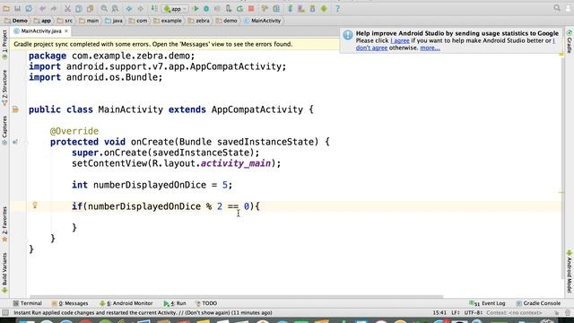Click the 15:41 cursor position indicator

tap(439, 313)
